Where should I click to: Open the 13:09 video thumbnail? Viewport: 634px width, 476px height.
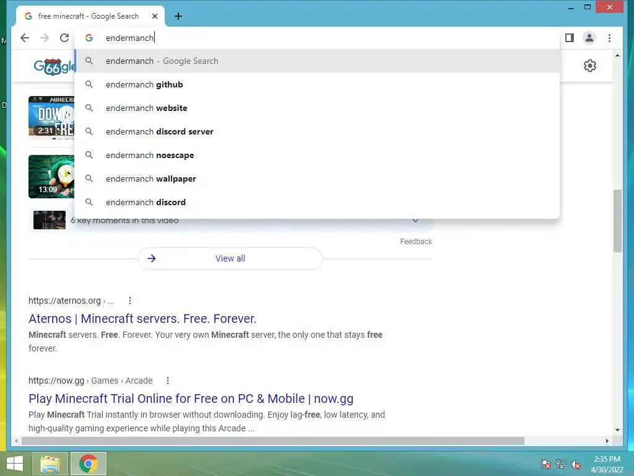click(51, 177)
